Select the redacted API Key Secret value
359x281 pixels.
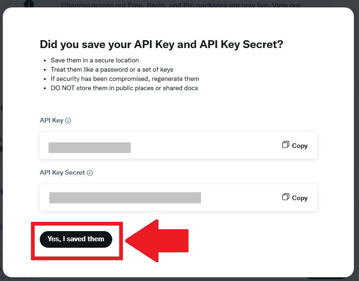click(125, 198)
